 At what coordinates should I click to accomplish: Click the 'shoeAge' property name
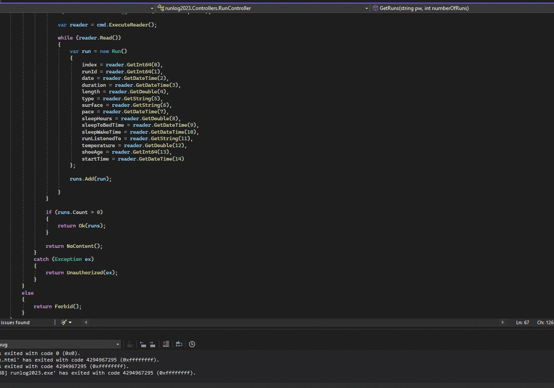93,152
